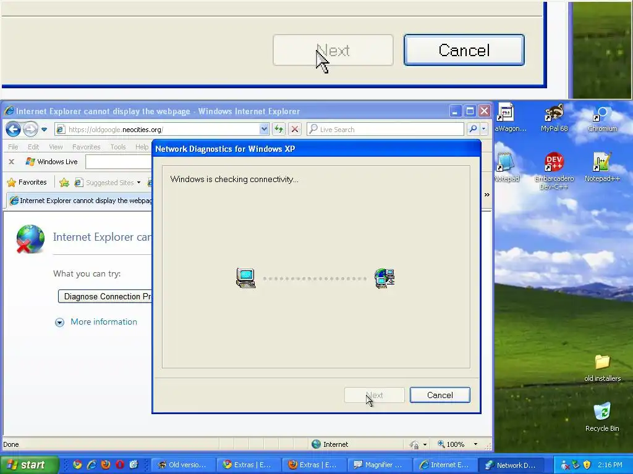Switch to Firefox 'Extras | E...' taskbar button

[313, 465]
